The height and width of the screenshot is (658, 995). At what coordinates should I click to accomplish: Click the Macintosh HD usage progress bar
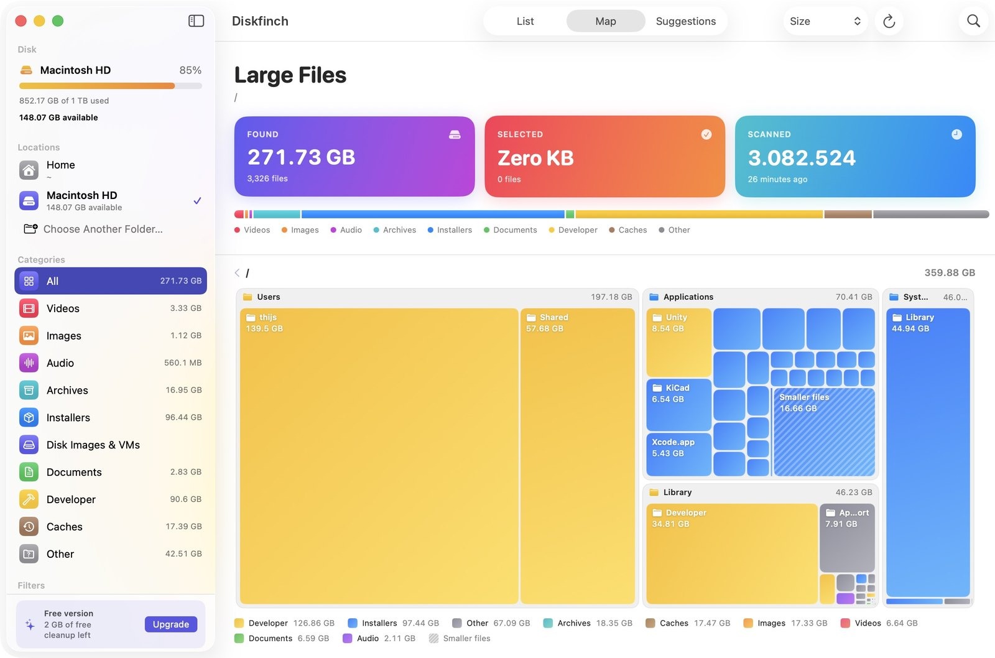tap(111, 86)
